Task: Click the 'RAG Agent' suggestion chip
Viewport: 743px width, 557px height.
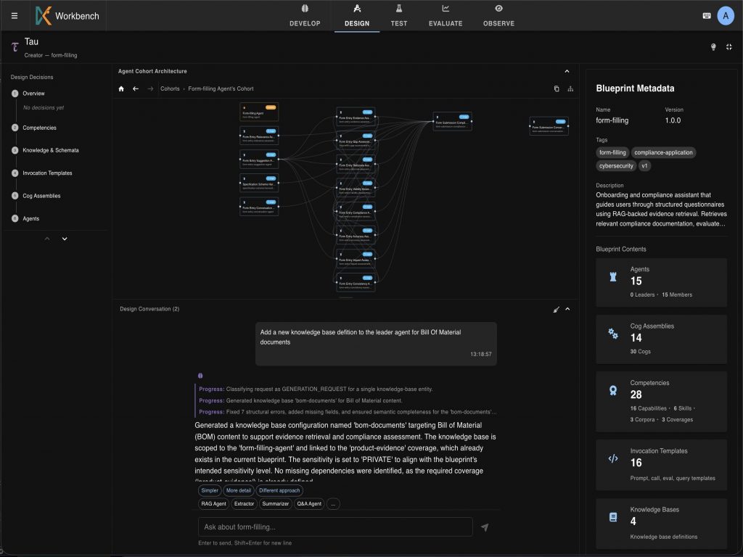Action: (x=214, y=503)
